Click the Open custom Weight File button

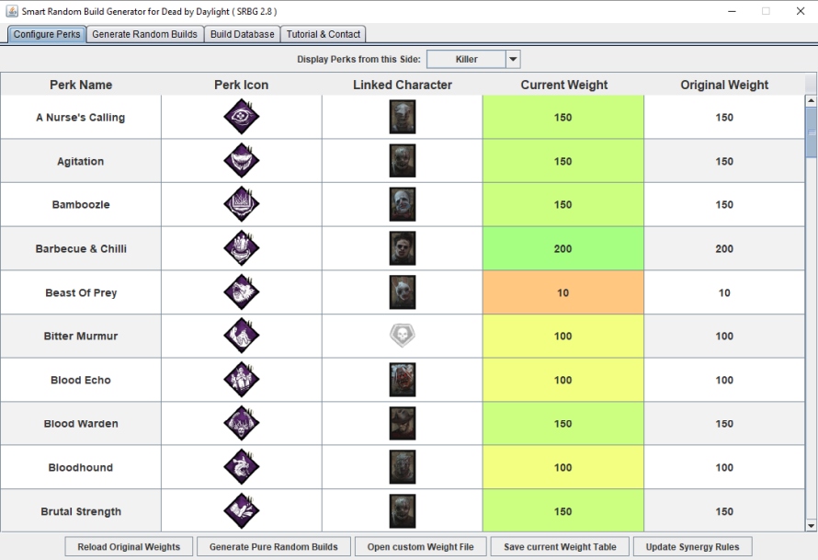420,546
